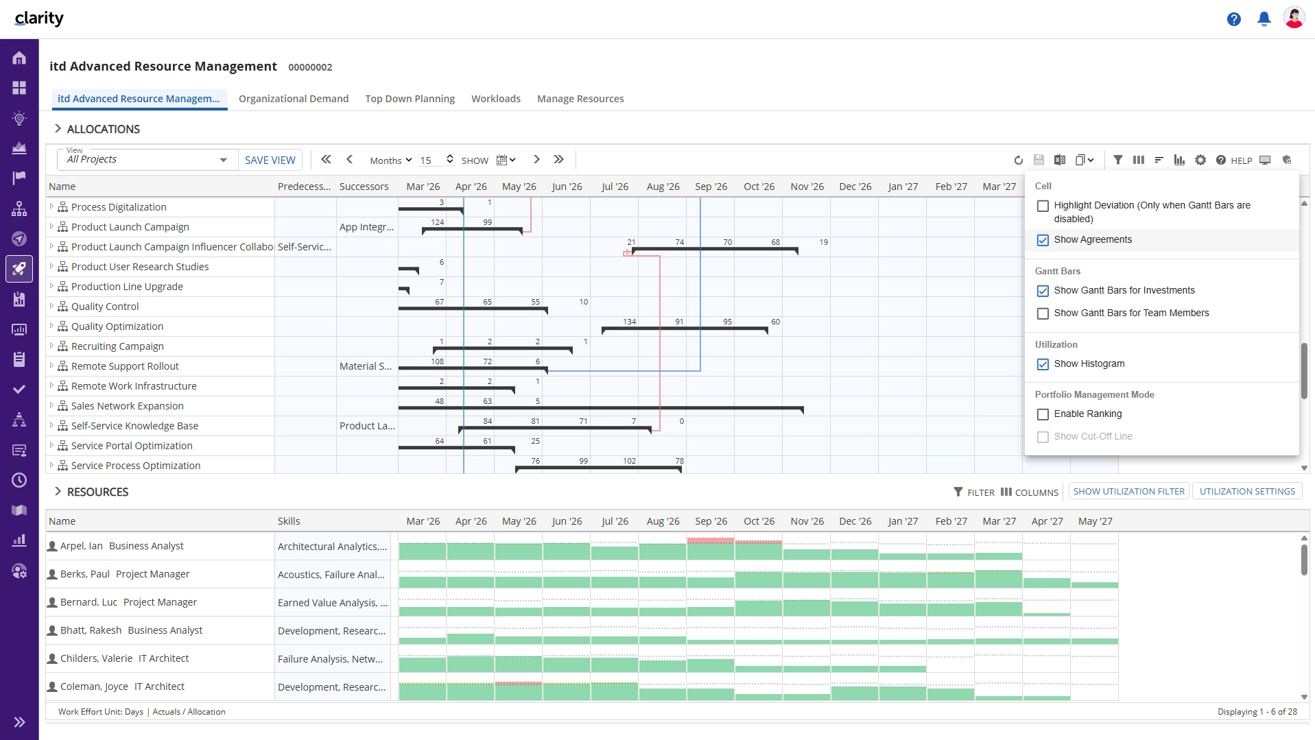
Task: Refresh the allocations grid
Action: click(1018, 160)
